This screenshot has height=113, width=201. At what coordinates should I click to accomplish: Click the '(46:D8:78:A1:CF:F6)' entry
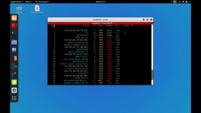coord(76,54)
